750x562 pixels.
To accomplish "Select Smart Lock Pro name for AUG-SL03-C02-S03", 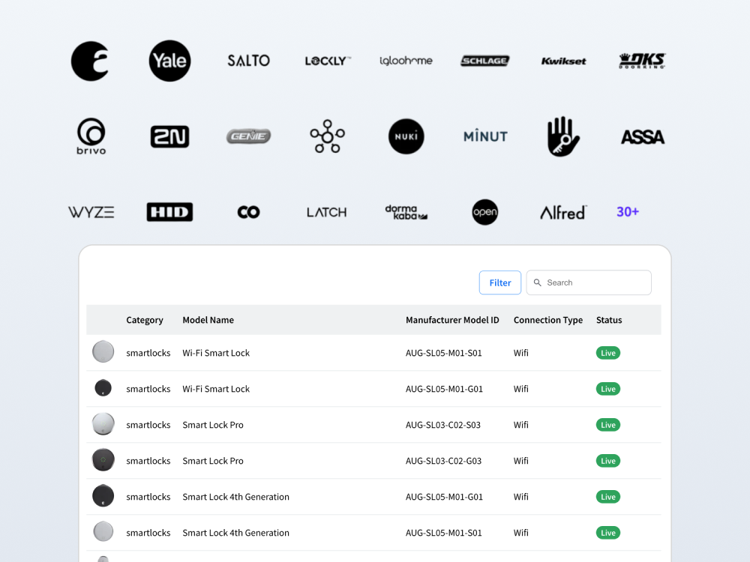I will [x=213, y=425].
